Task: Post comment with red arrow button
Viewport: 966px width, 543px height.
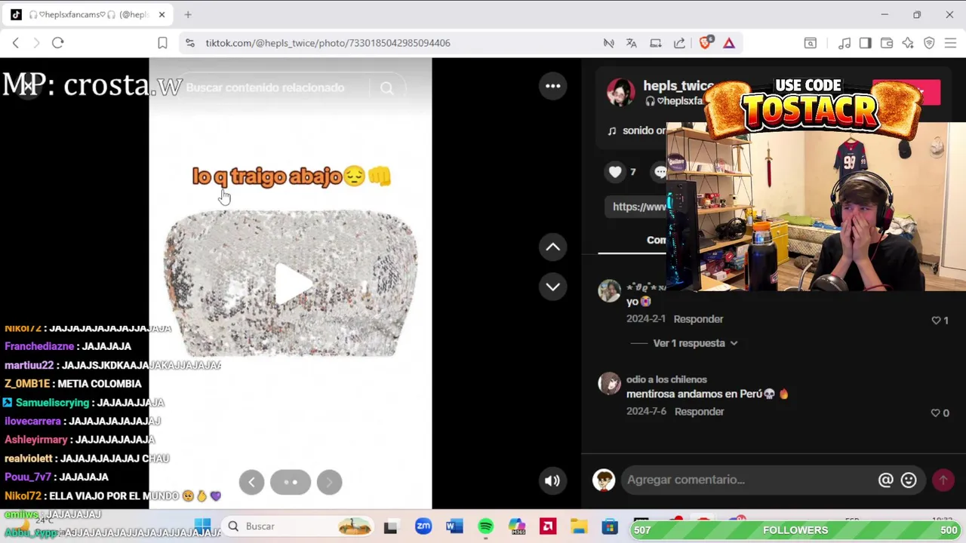Action: pos(943,480)
